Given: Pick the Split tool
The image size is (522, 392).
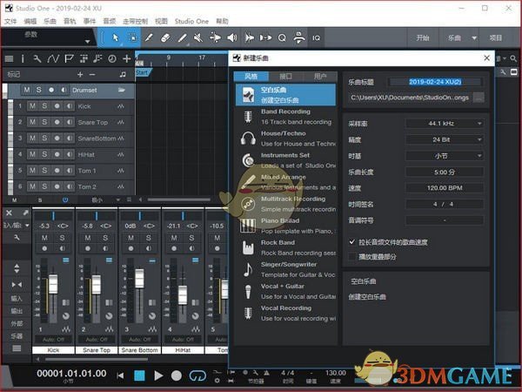Looking at the screenshot, I should (149, 37).
